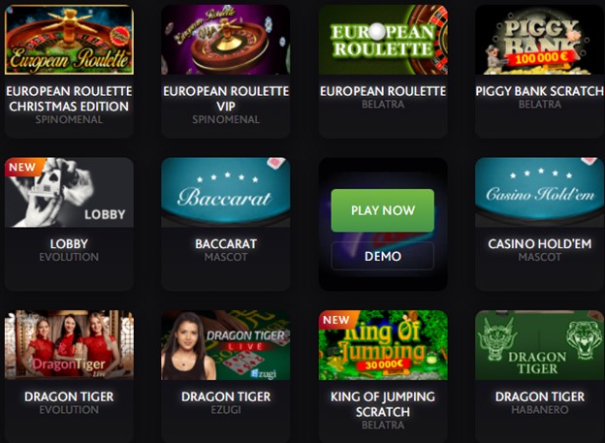Open the Evolution Lobby thumbnail

point(69,192)
